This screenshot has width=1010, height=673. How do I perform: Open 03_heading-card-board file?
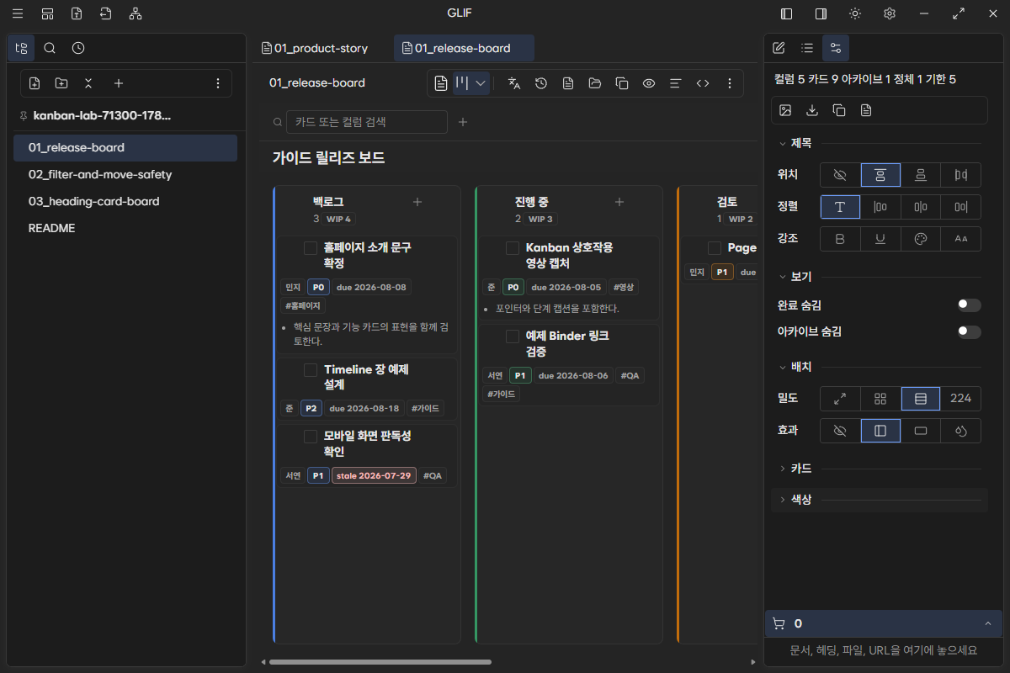(x=125, y=201)
